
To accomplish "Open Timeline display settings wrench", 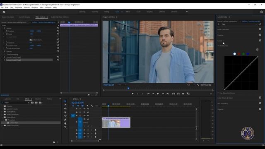I will click(92, 106).
